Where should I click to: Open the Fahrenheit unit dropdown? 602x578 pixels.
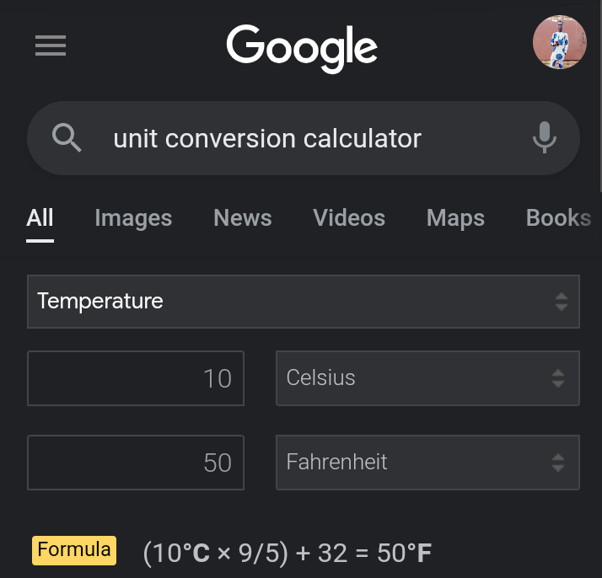pos(413,463)
